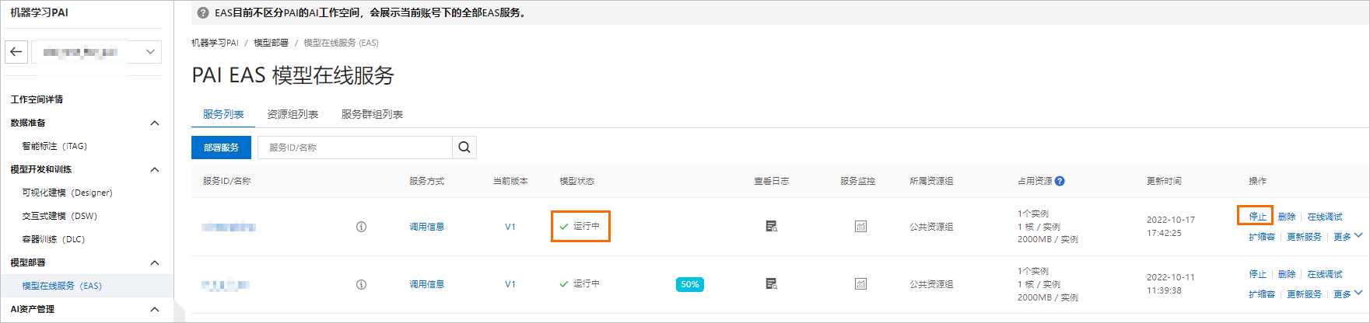The image size is (1370, 323).
Task: Collapse the 模型开发和训练 sidebar section
Action: coord(155,169)
